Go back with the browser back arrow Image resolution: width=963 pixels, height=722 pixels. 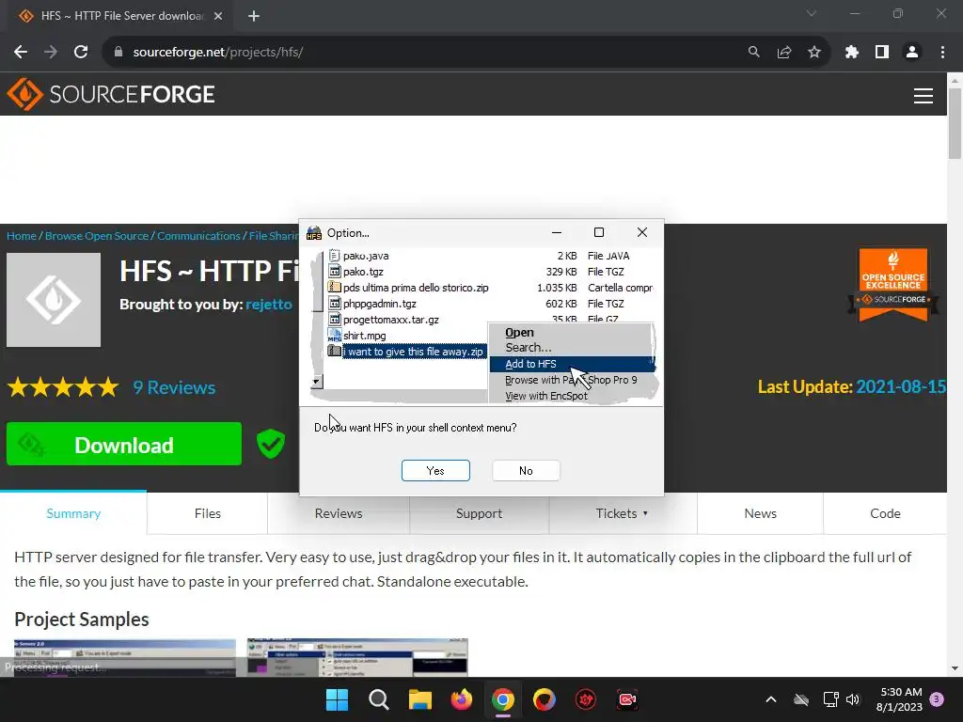[21, 53]
